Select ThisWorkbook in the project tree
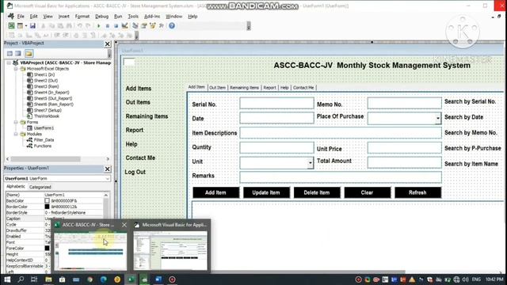This screenshot has height=285, width=507. pos(47,116)
